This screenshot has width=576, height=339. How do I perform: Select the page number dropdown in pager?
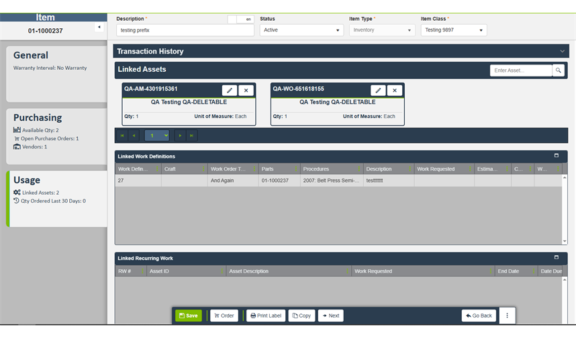coord(157,136)
